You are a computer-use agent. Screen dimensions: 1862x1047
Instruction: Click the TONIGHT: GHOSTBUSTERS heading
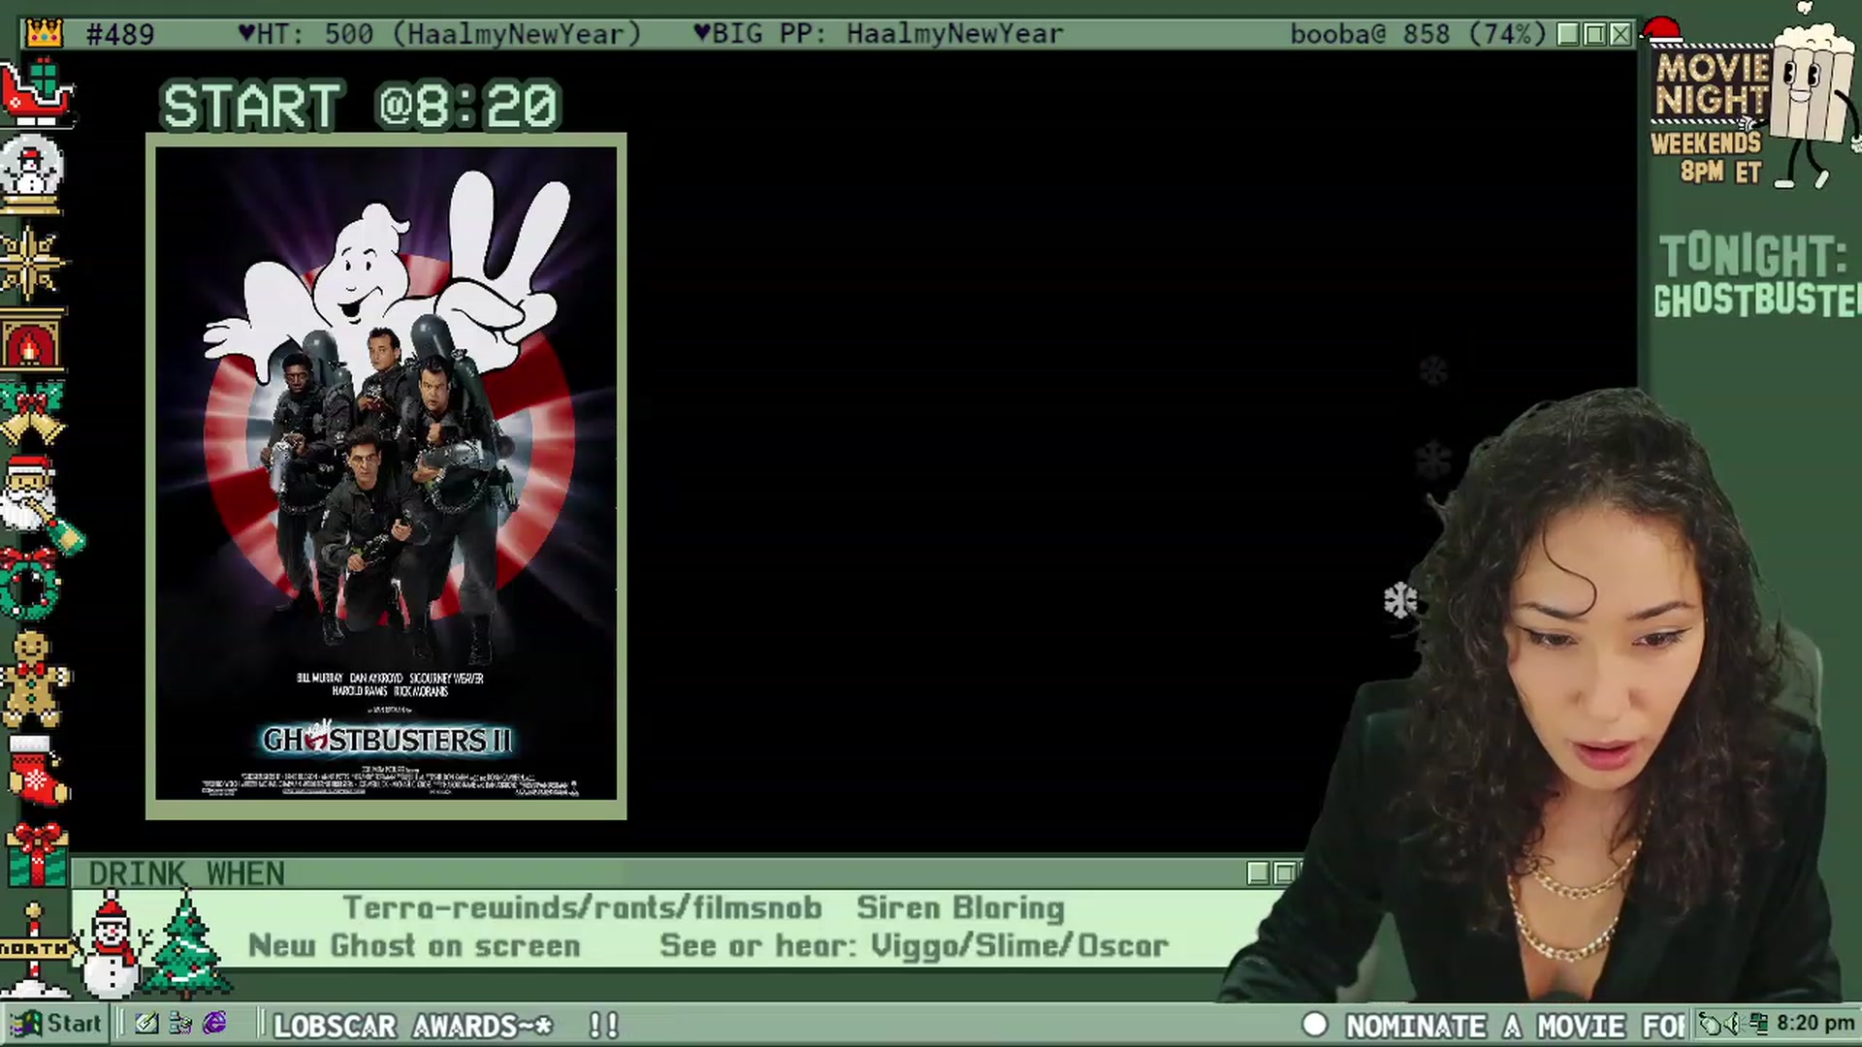pyautogui.click(x=1757, y=276)
